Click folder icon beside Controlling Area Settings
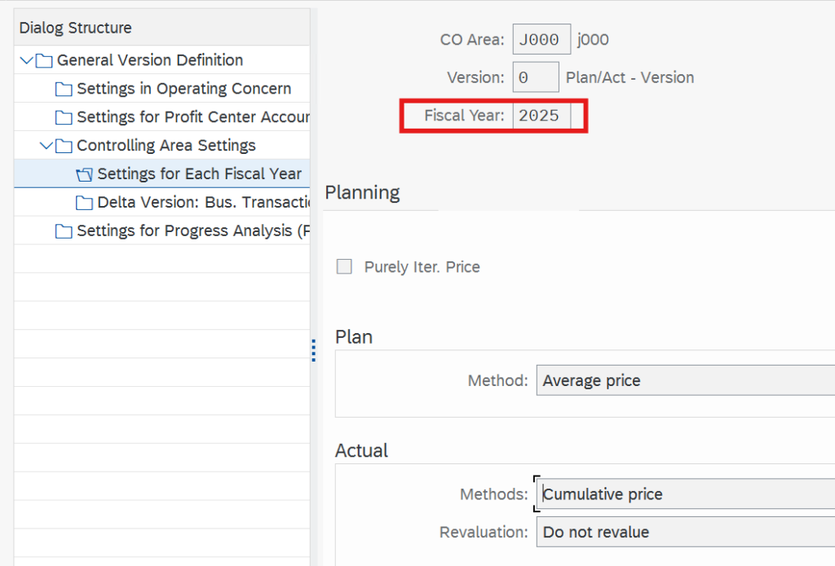 pyautogui.click(x=64, y=146)
